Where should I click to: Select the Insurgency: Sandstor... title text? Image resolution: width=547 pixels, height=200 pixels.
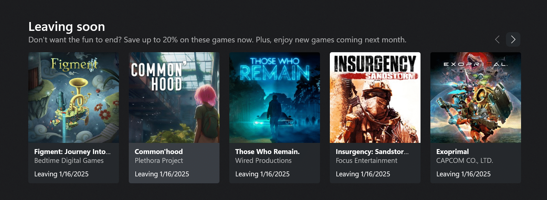point(372,152)
